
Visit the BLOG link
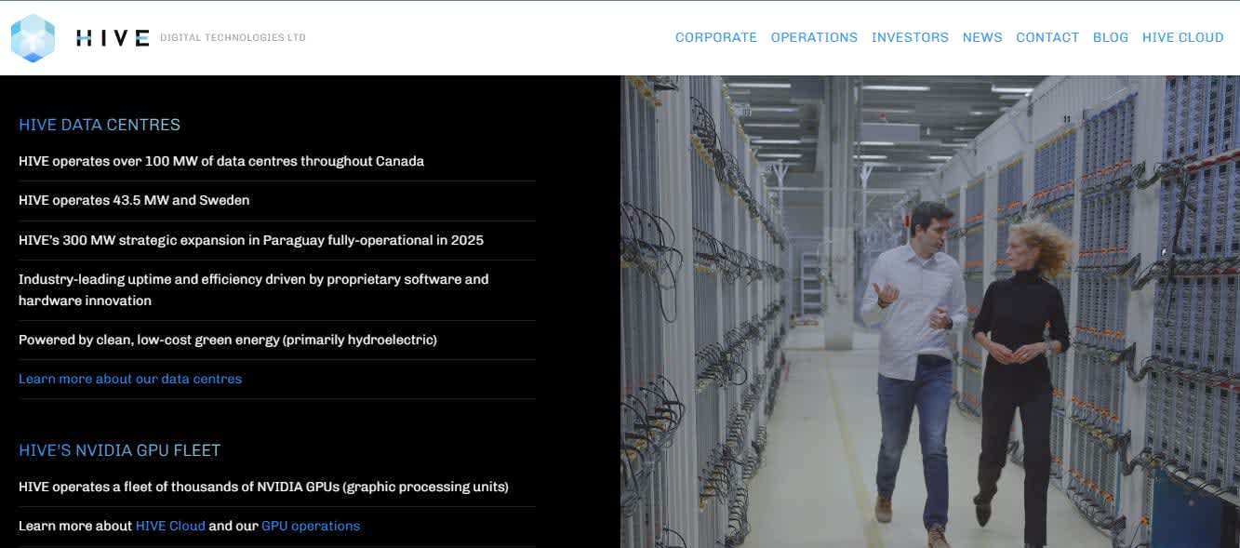point(1111,37)
